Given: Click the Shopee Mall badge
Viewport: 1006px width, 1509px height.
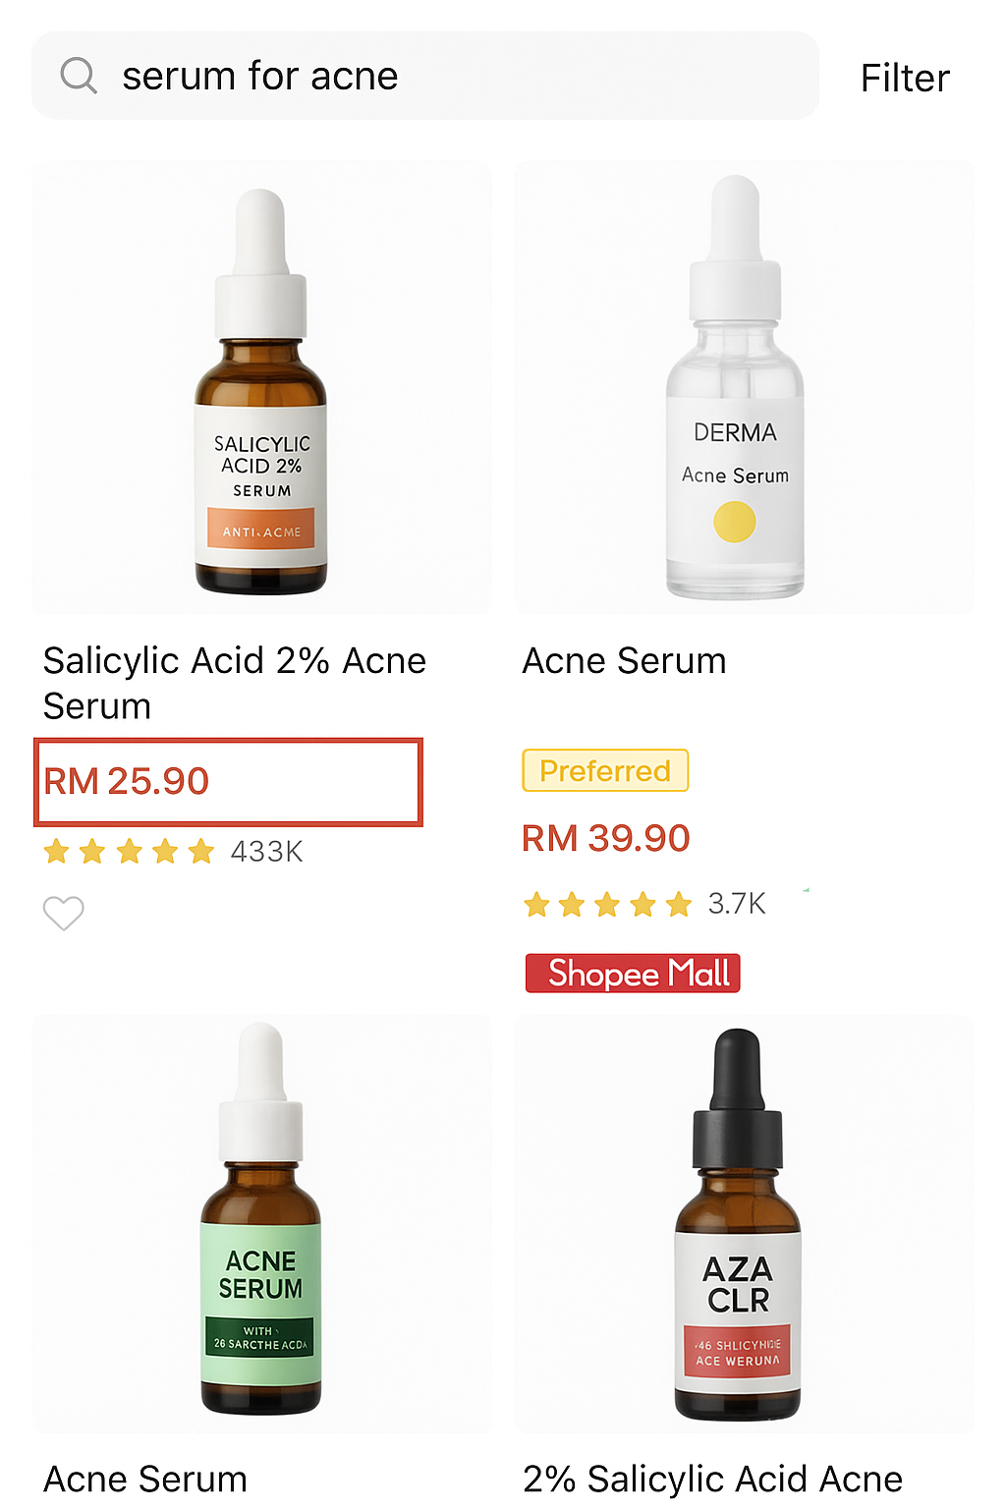Looking at the screenshot, I should 633,974.
